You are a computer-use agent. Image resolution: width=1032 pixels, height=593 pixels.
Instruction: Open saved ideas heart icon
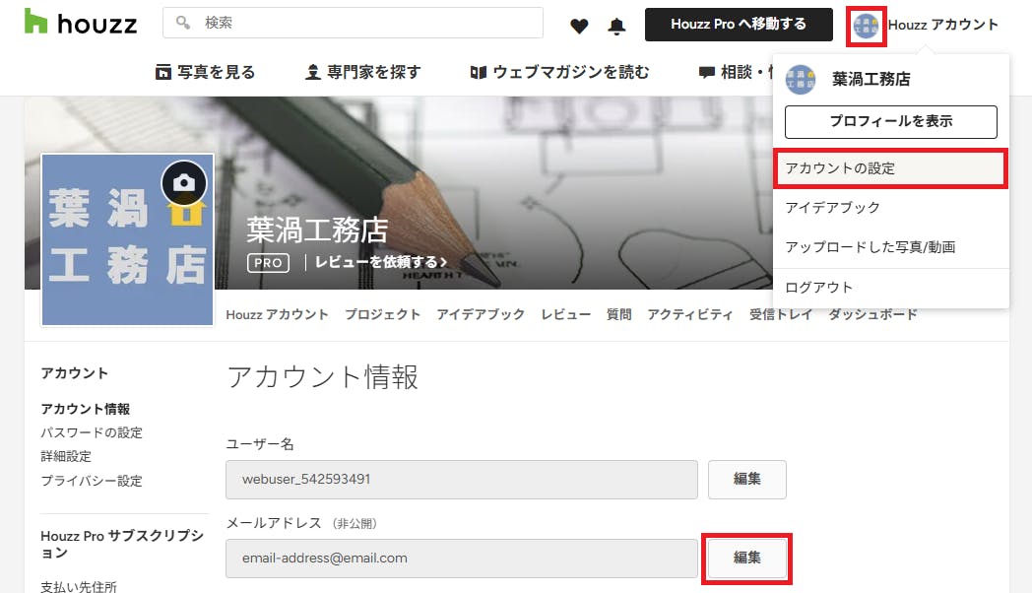coord(579,26)
